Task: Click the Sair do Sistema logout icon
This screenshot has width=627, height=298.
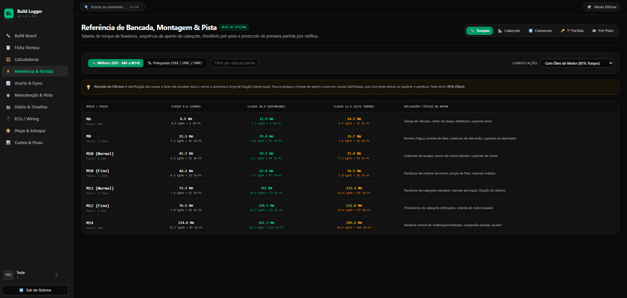Action: [x=21, y=290]
